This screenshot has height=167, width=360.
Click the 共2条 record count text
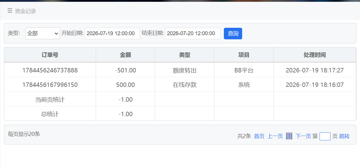pyautogui.click(x=244, y=136)
